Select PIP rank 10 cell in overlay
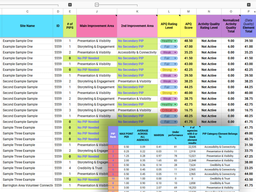This screenshot has width=256, height=192. 113,179
